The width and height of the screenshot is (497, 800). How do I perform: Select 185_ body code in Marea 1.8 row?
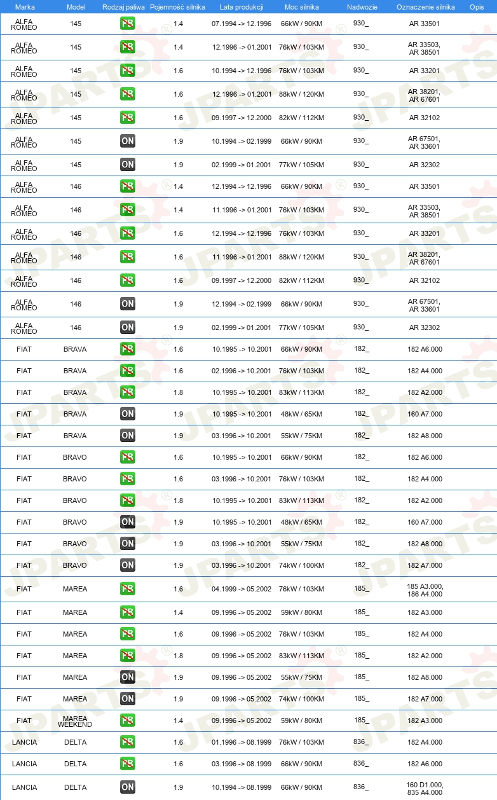pyautogui.click(x=361, y=655)
